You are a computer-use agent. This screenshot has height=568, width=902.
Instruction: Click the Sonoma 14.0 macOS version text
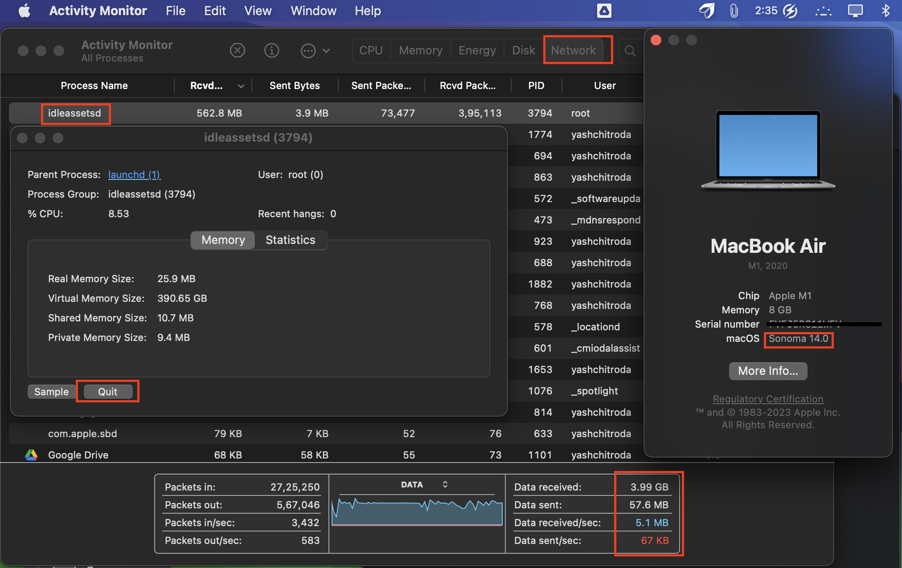tap(798, 339)
